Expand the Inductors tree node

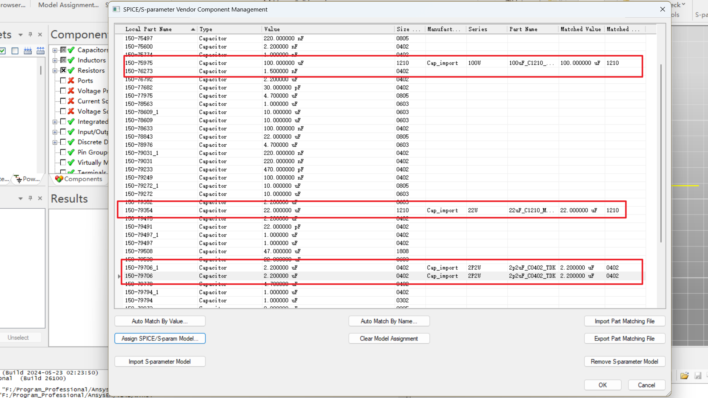[x=55, y=60]
